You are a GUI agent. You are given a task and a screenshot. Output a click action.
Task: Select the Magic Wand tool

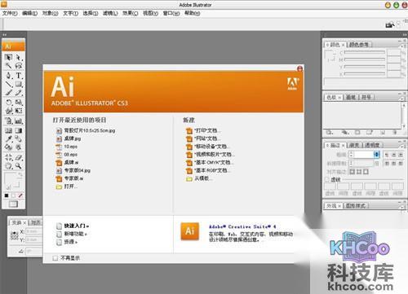pos(8,66)
